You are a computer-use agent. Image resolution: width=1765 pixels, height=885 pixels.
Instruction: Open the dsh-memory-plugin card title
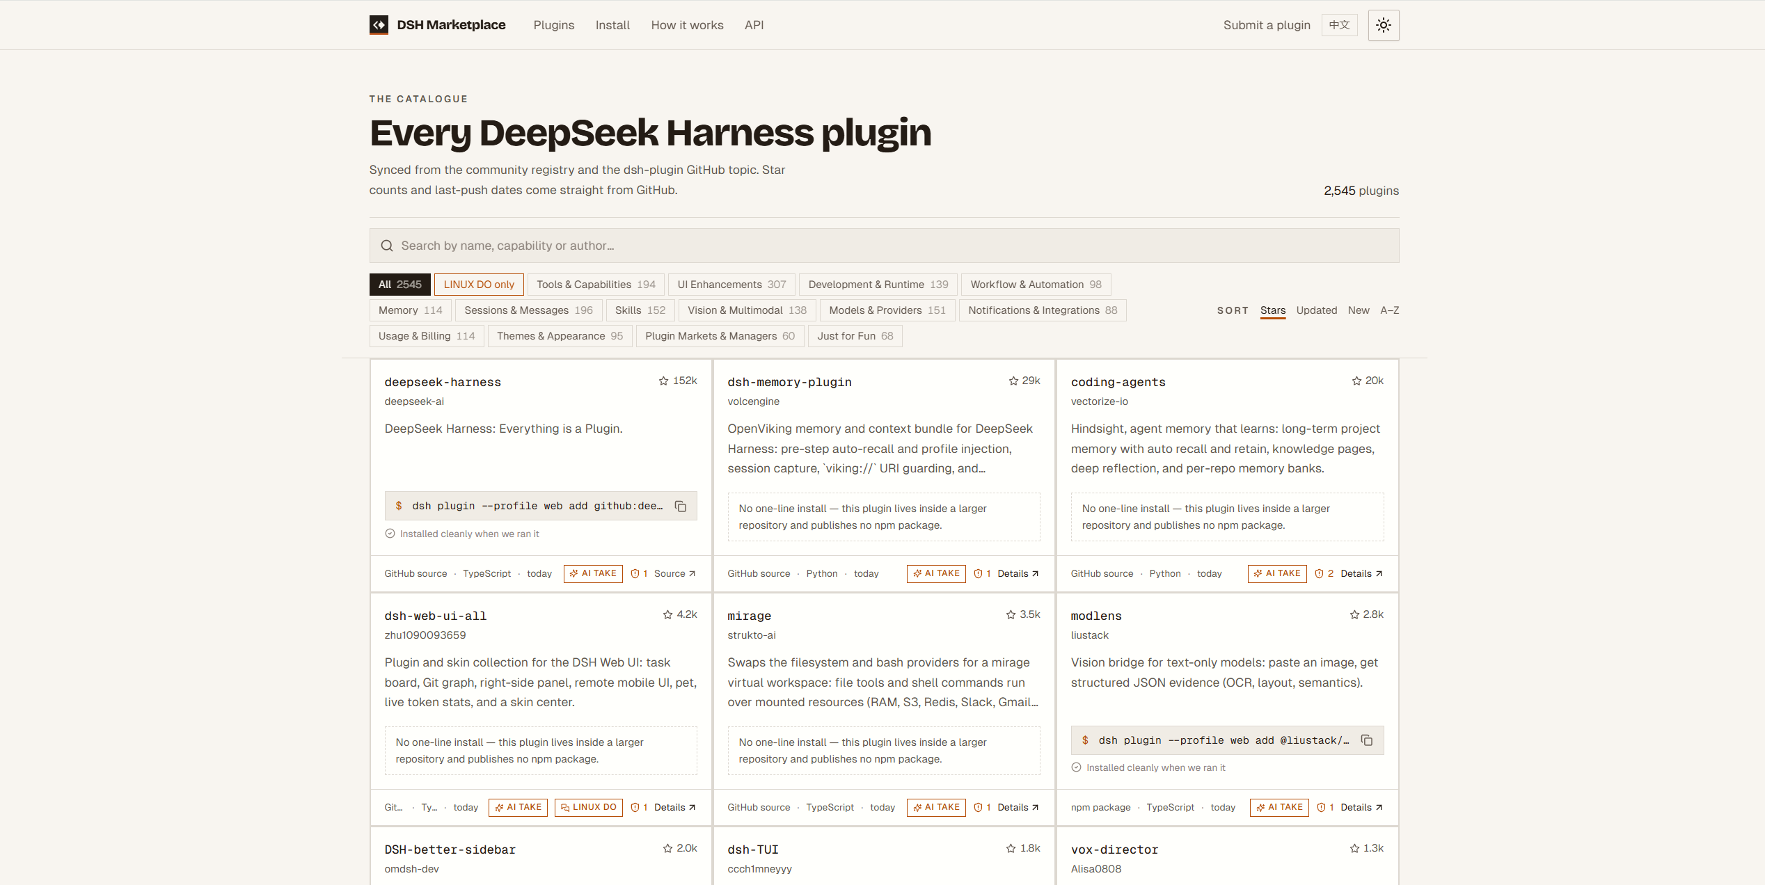pos(789,382)
